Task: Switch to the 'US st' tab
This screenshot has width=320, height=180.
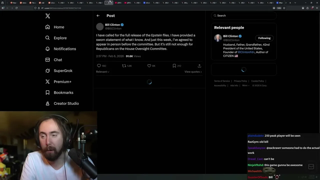Action: (146, 3)
